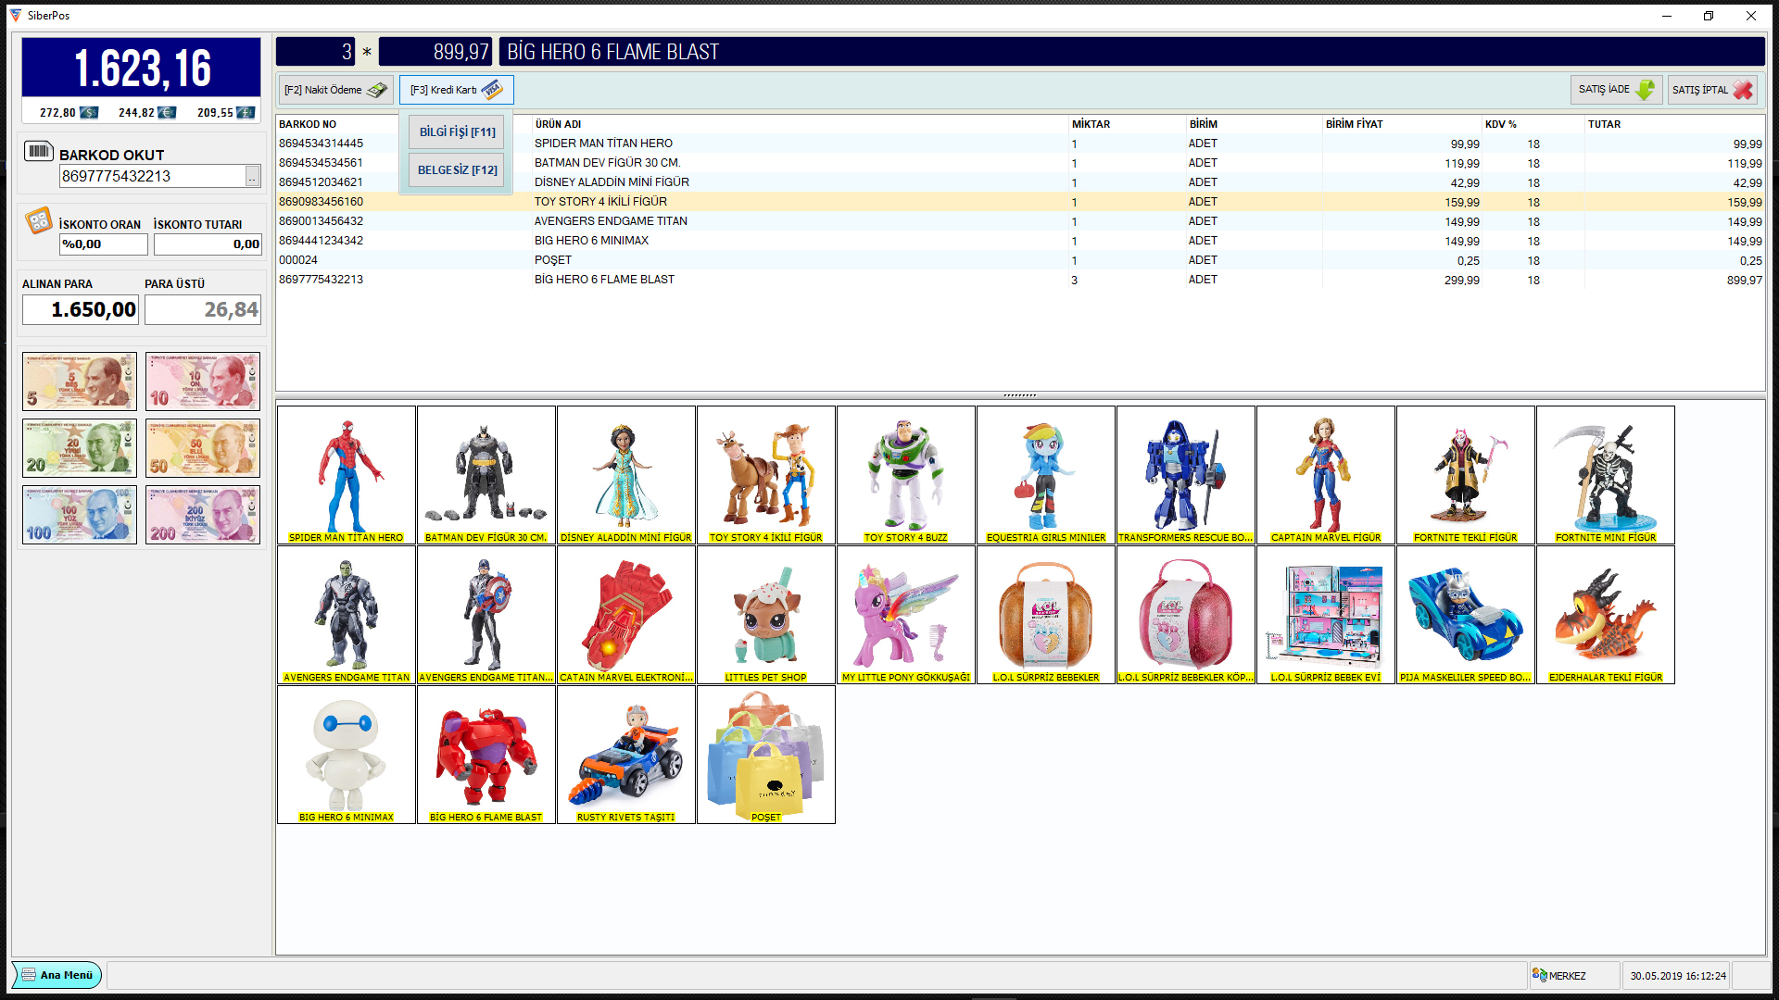This screenshot has height=1000, width=1779.
Task: Add CAPTAIN MARVEL FİGÜR tile
Action: pyautogui.click(x=1326, y=475)
